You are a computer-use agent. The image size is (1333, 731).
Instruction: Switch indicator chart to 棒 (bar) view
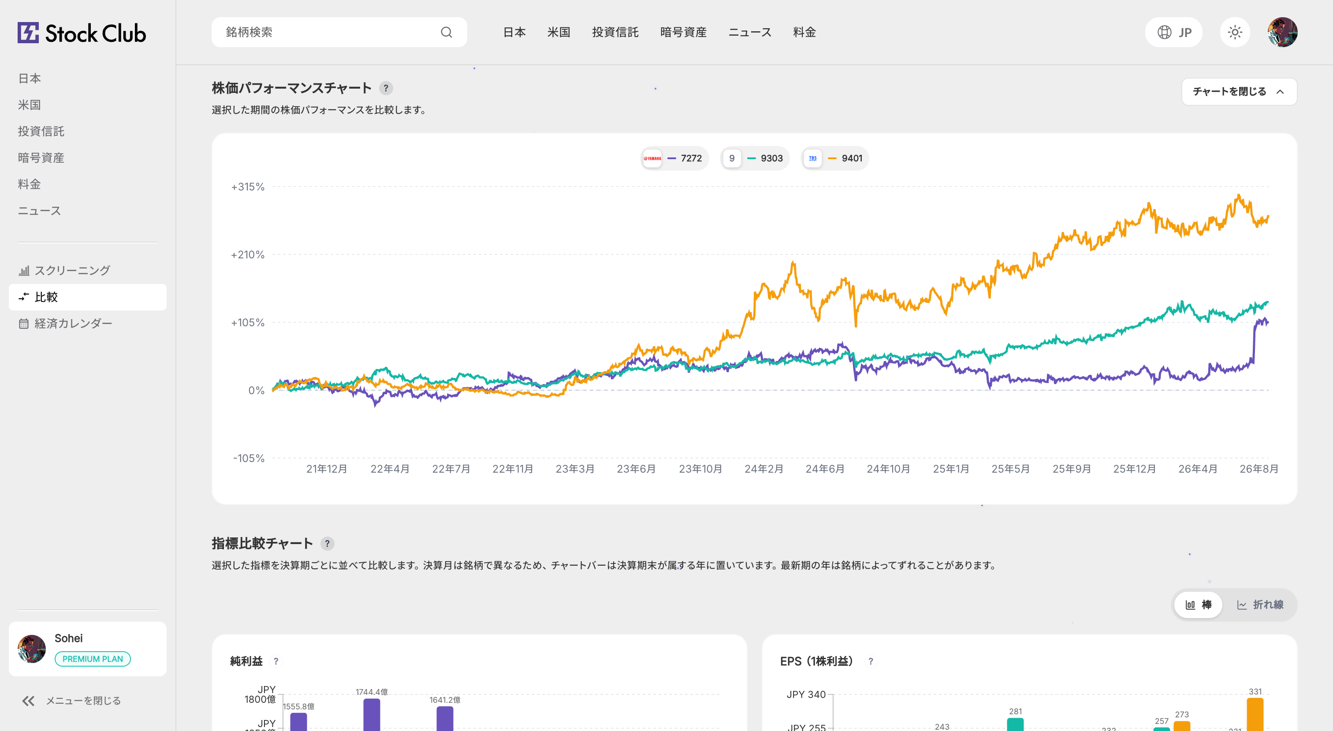coord(1198,604)
